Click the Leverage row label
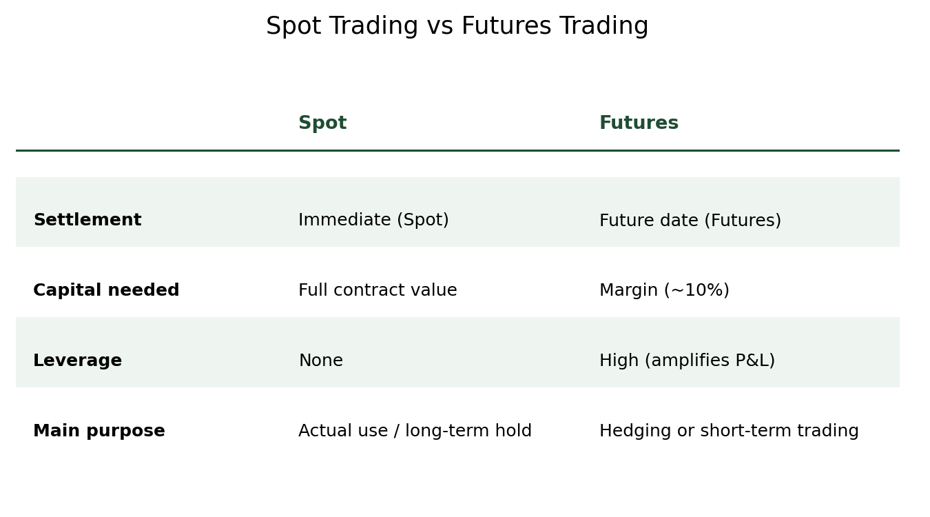 click(77, 361)
